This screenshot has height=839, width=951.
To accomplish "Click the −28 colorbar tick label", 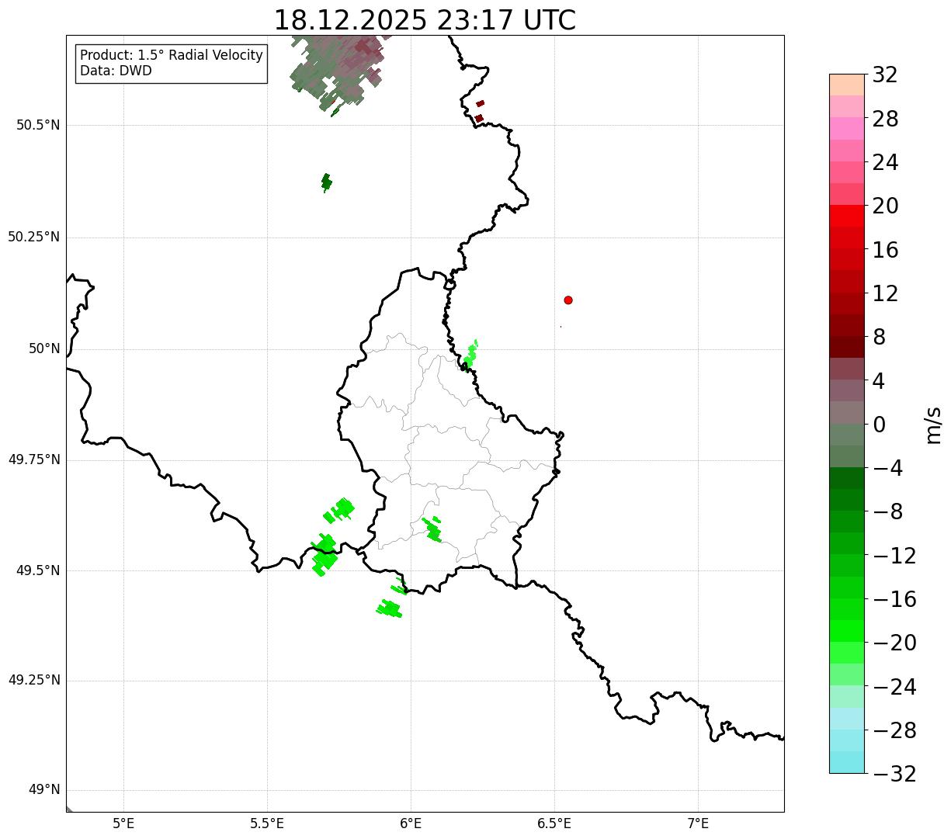I will (x=894, y=730).
